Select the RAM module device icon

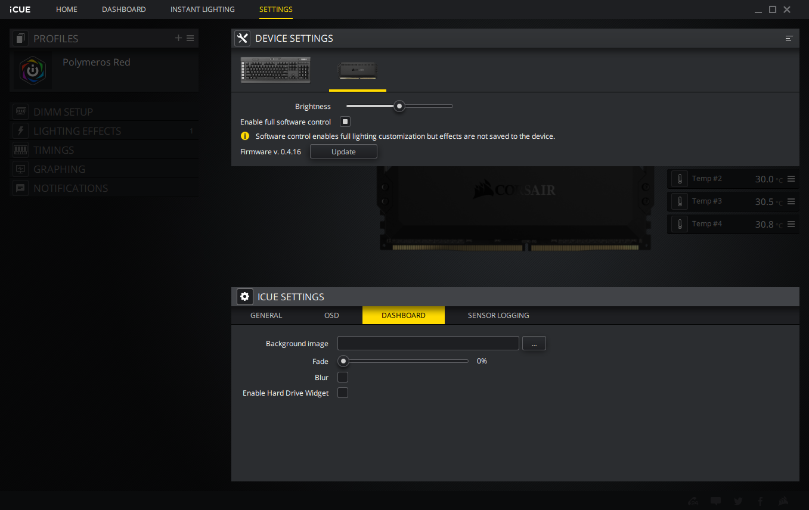pyautogui.click(x=357, y=70)
